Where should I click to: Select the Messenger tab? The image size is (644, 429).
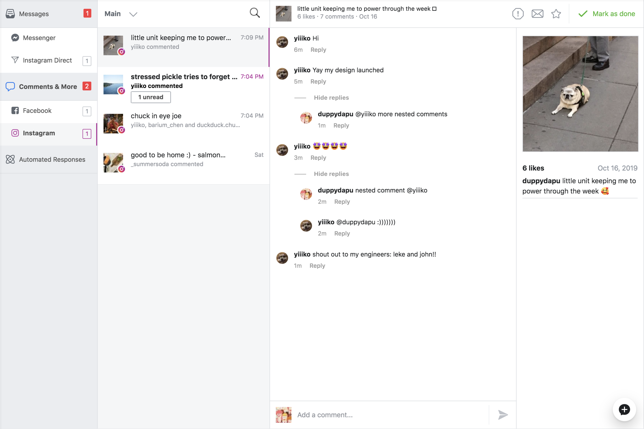click(49, 38)
